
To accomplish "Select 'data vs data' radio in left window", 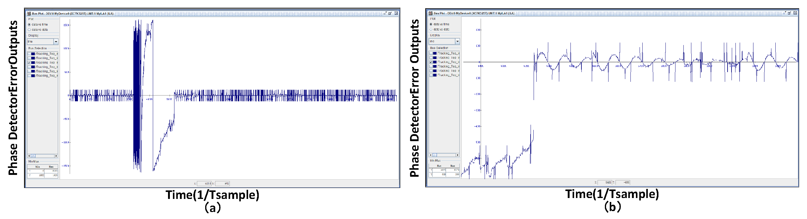I will click(30, 30).
